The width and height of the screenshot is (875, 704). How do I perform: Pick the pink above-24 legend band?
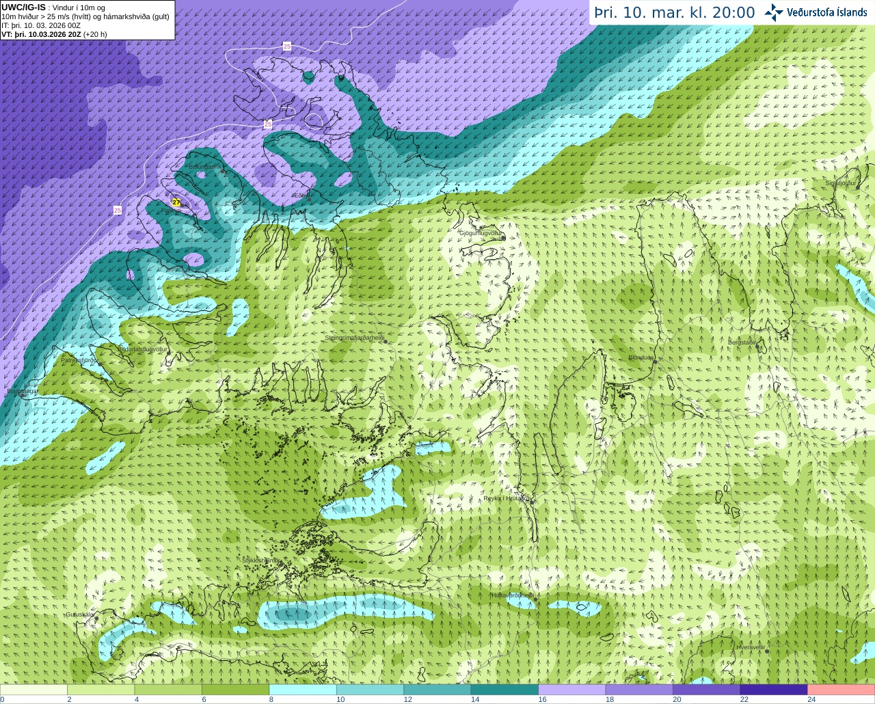[842, 690]
